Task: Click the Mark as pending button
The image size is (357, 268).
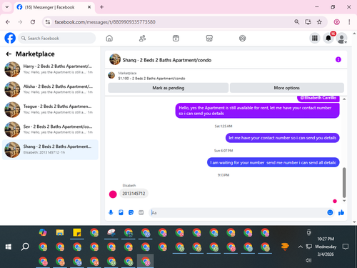Action: point(169,88)
